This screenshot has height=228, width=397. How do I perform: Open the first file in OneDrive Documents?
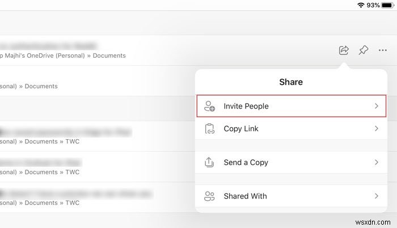tap(62, 50)
